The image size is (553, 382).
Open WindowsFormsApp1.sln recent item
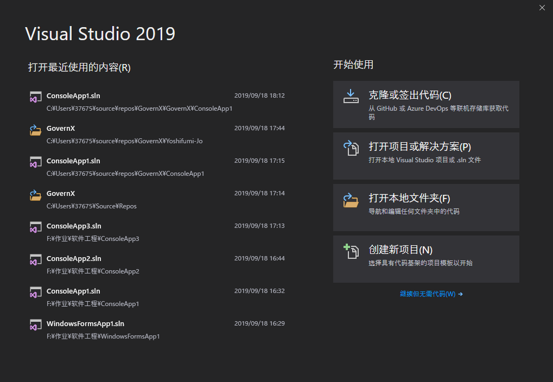(157, 329)
